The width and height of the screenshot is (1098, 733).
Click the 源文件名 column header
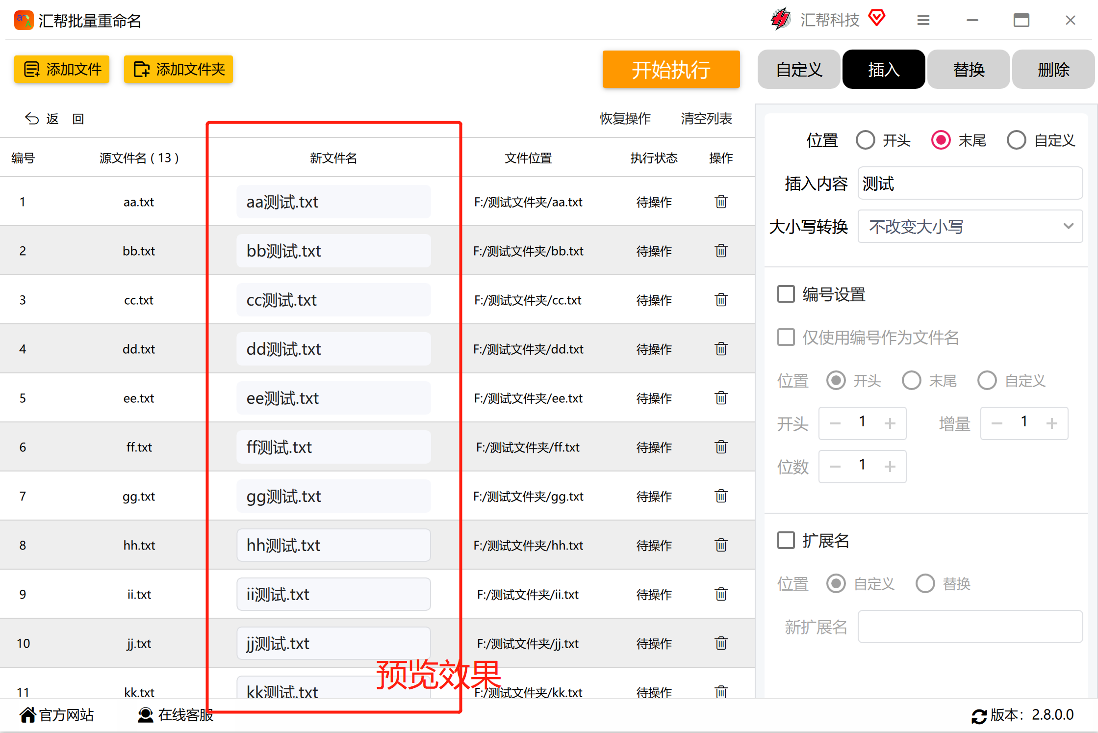139,158
